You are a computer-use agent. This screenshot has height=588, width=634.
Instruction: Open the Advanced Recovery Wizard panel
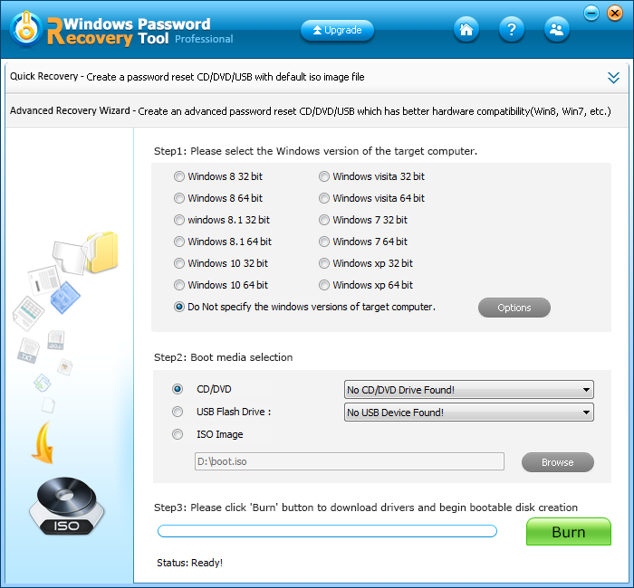[x=308, y=110]
